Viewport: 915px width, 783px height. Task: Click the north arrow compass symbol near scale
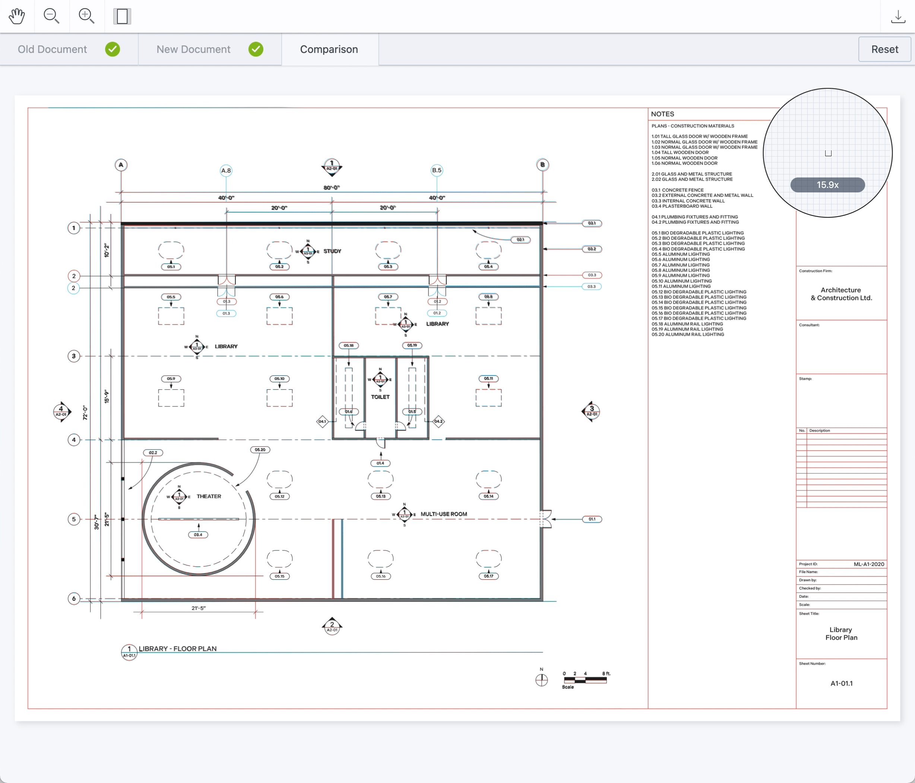(x=541, y=680)
